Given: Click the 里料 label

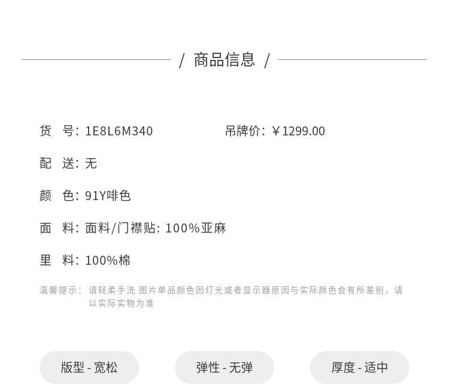Looking at the screenshot, I should pyautogui.click(x=57, y=261).
